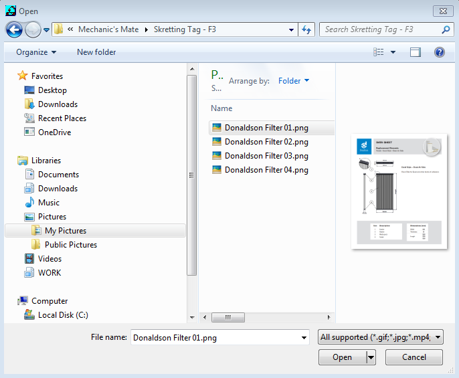Screen dimensions: 459x378
Task: Select Skretting Tag - F3 breadcrumb segment
Action: (x=185, y=29)
